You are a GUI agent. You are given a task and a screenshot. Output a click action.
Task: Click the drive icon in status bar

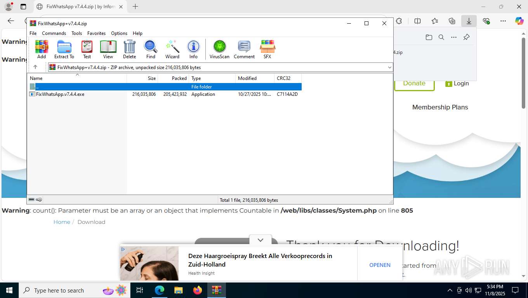(31, 199)
